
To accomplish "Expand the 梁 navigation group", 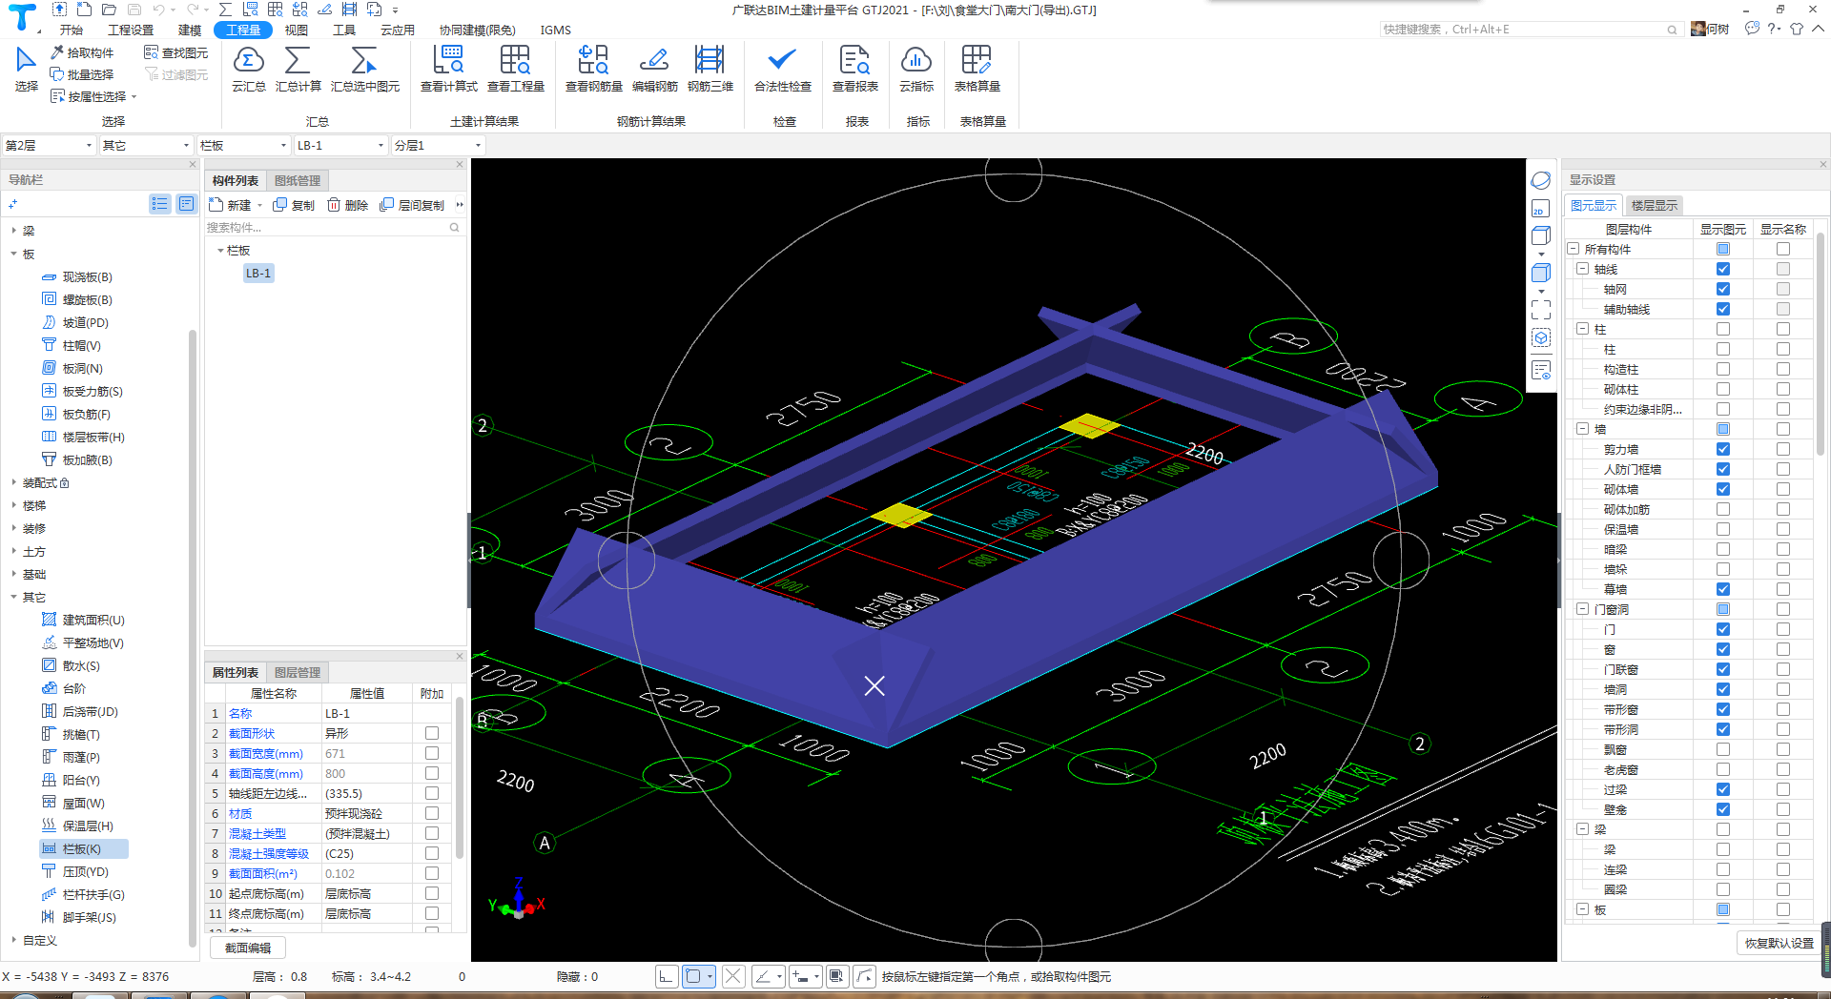I will coord(14,231).
